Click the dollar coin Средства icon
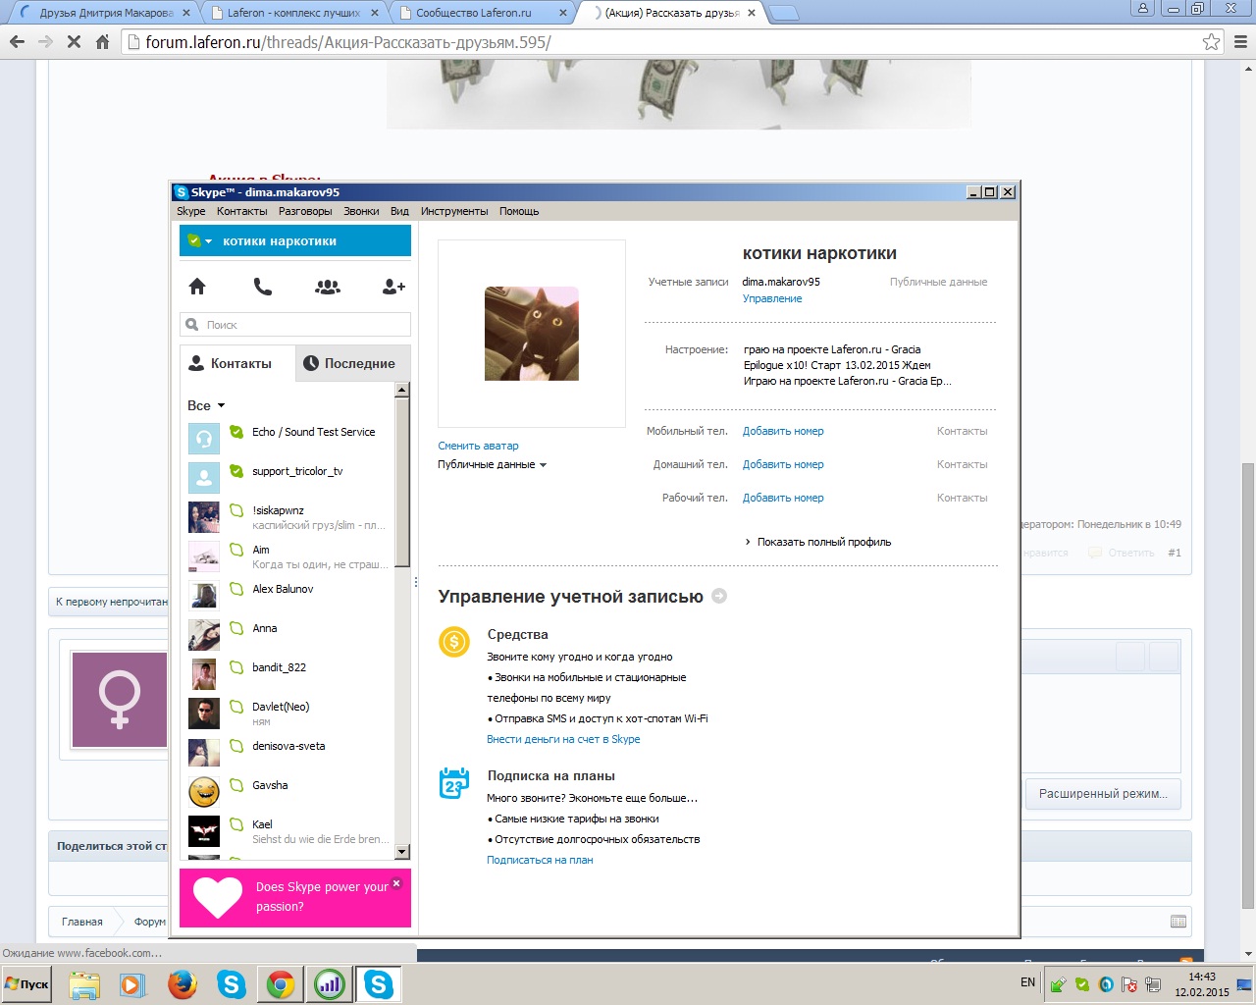 pyautogui.click(x=454, y=643)
